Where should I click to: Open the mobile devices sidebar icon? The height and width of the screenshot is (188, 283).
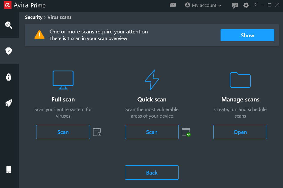click(x=9, y=169)
